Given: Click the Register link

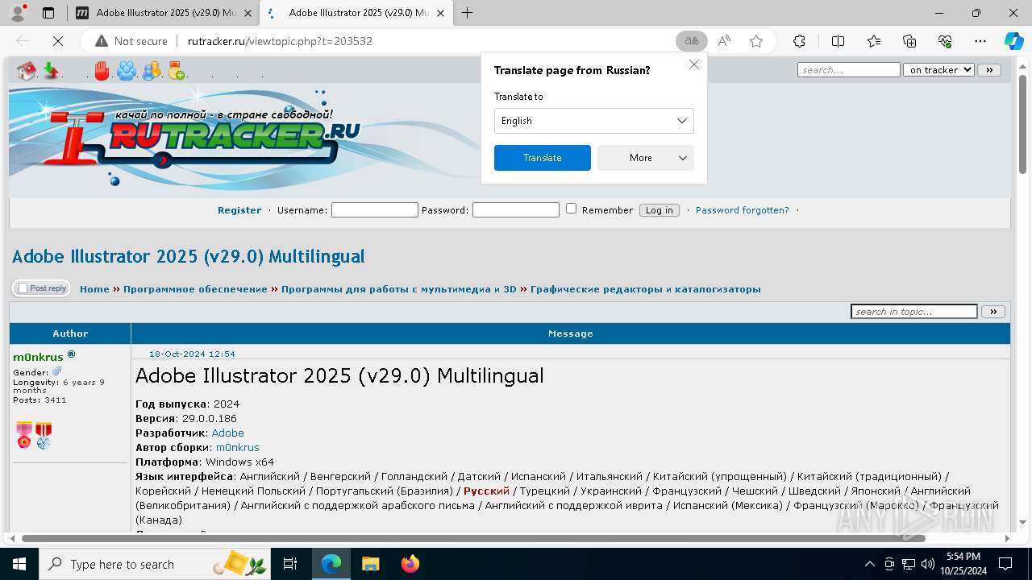Looking at the screenshot, I should [x=239, y=210].
